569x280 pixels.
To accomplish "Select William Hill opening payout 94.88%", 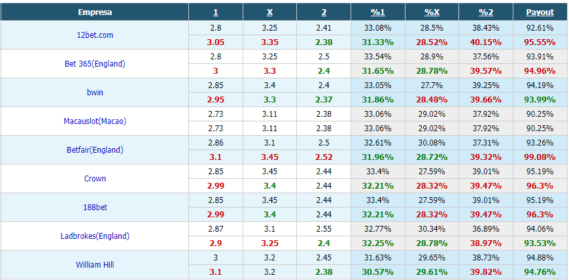I will pyautogui.click(x=540, y=258).
